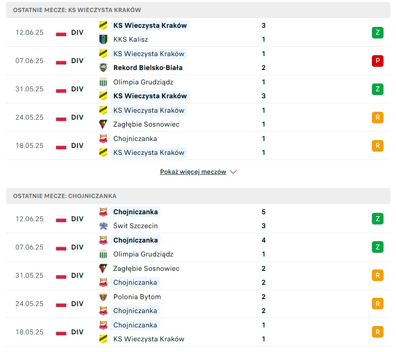
Task: Click the Polonia Bytom team name
Action: click(x=137, y=297)
